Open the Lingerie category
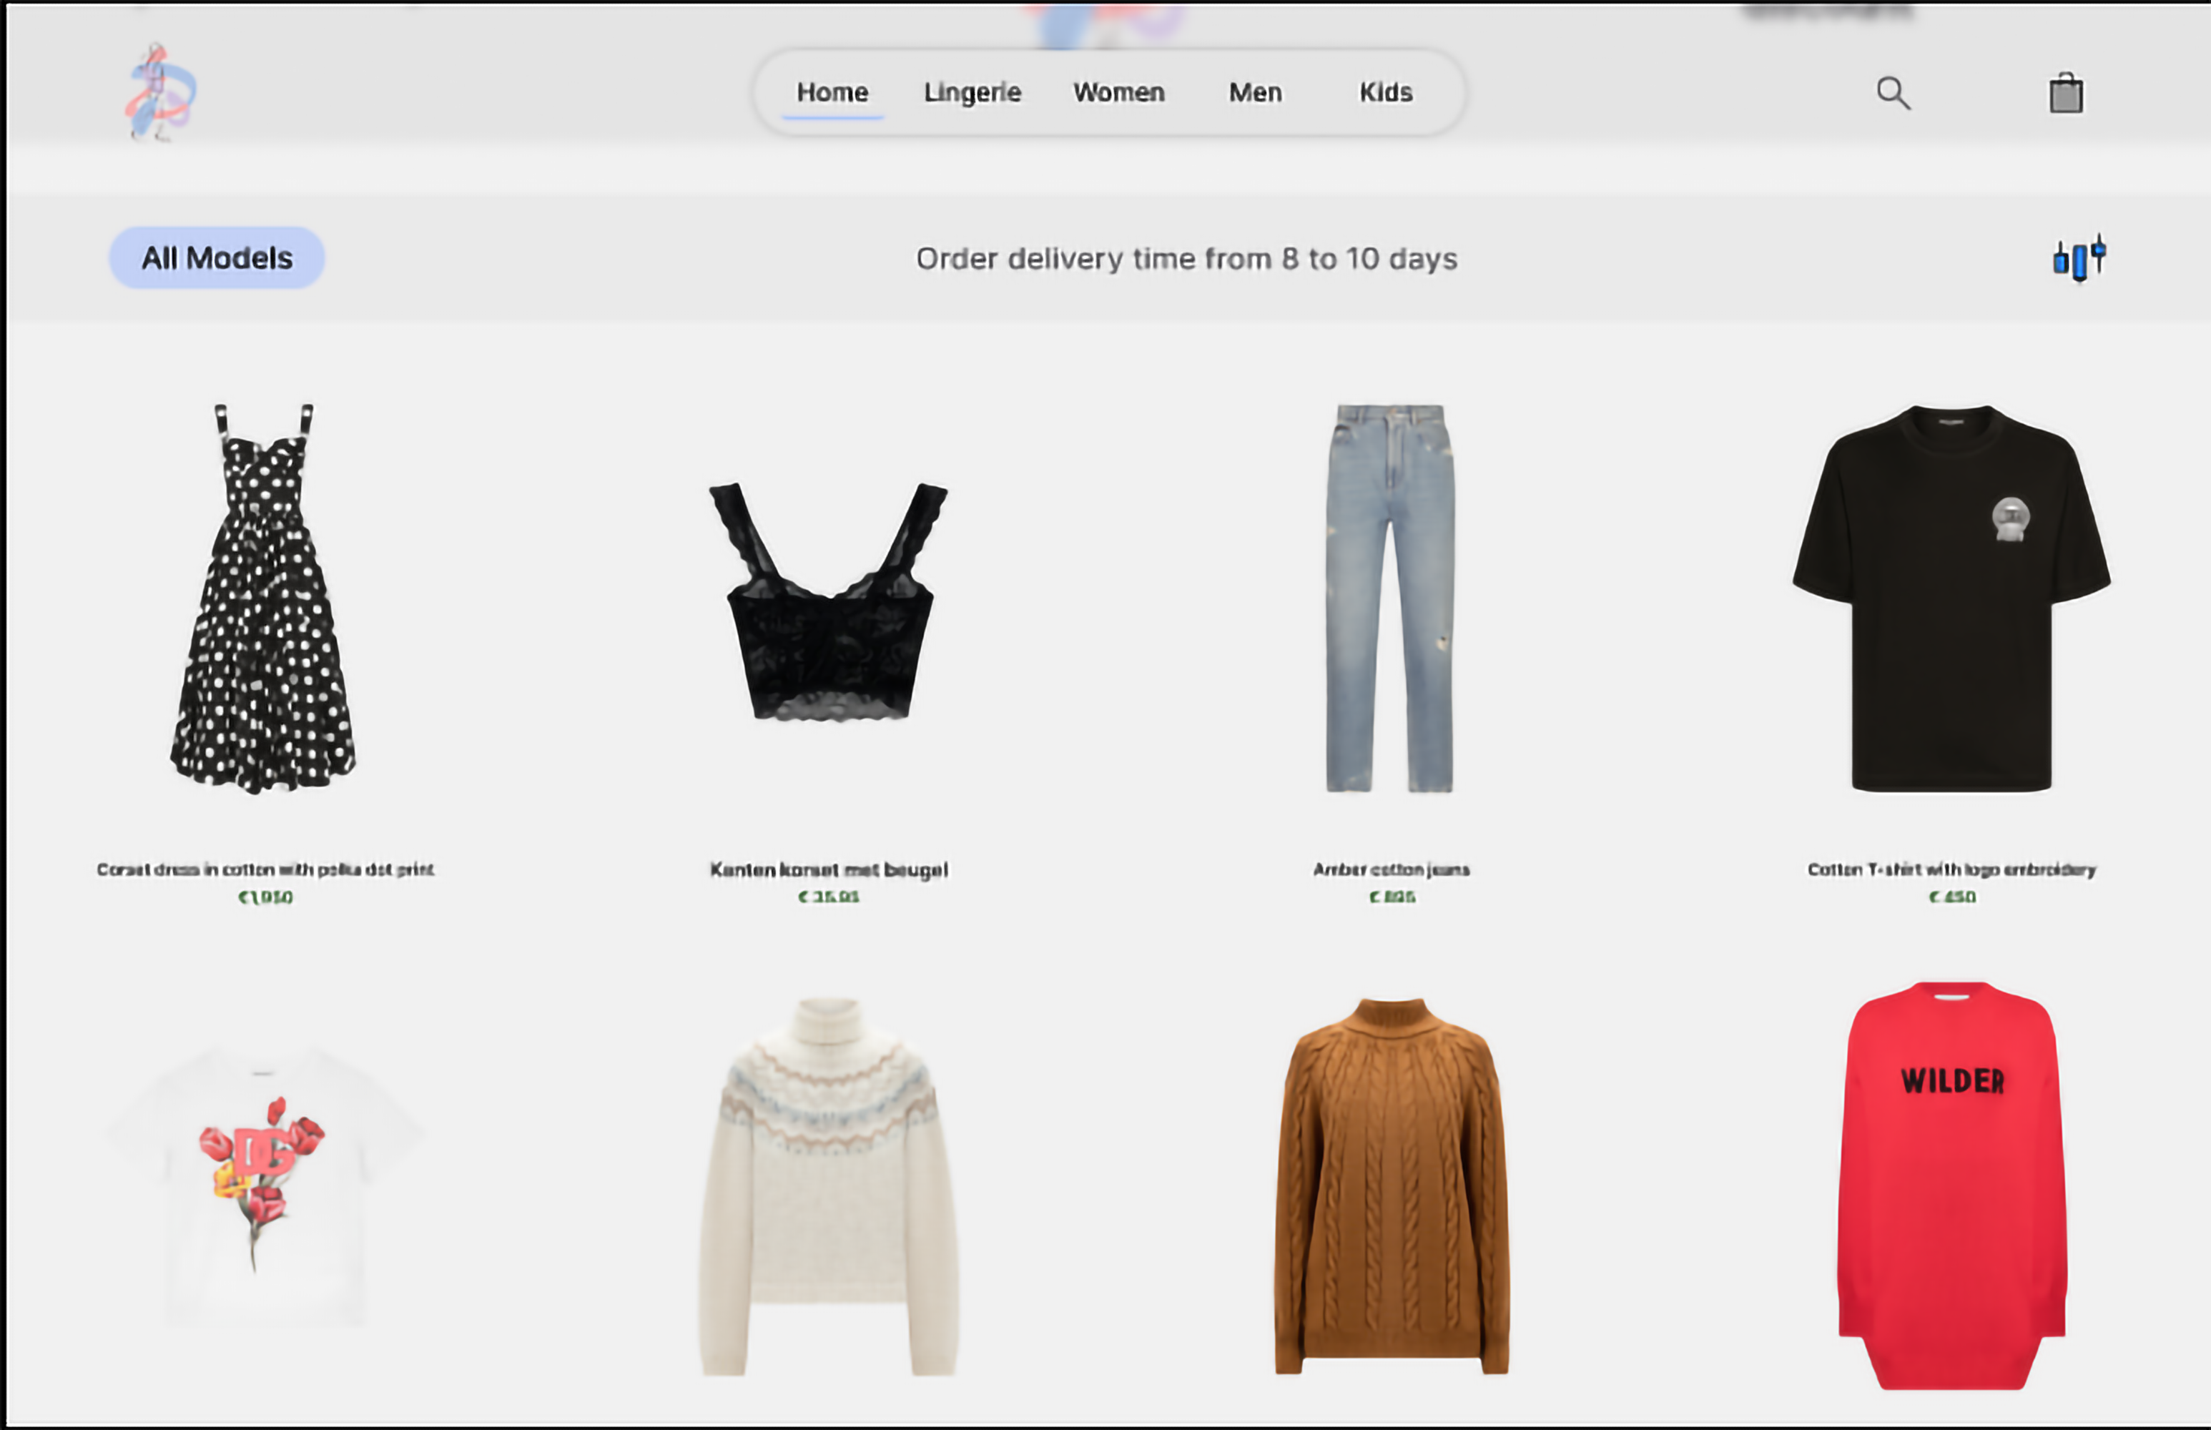 [x=971, y=93]
